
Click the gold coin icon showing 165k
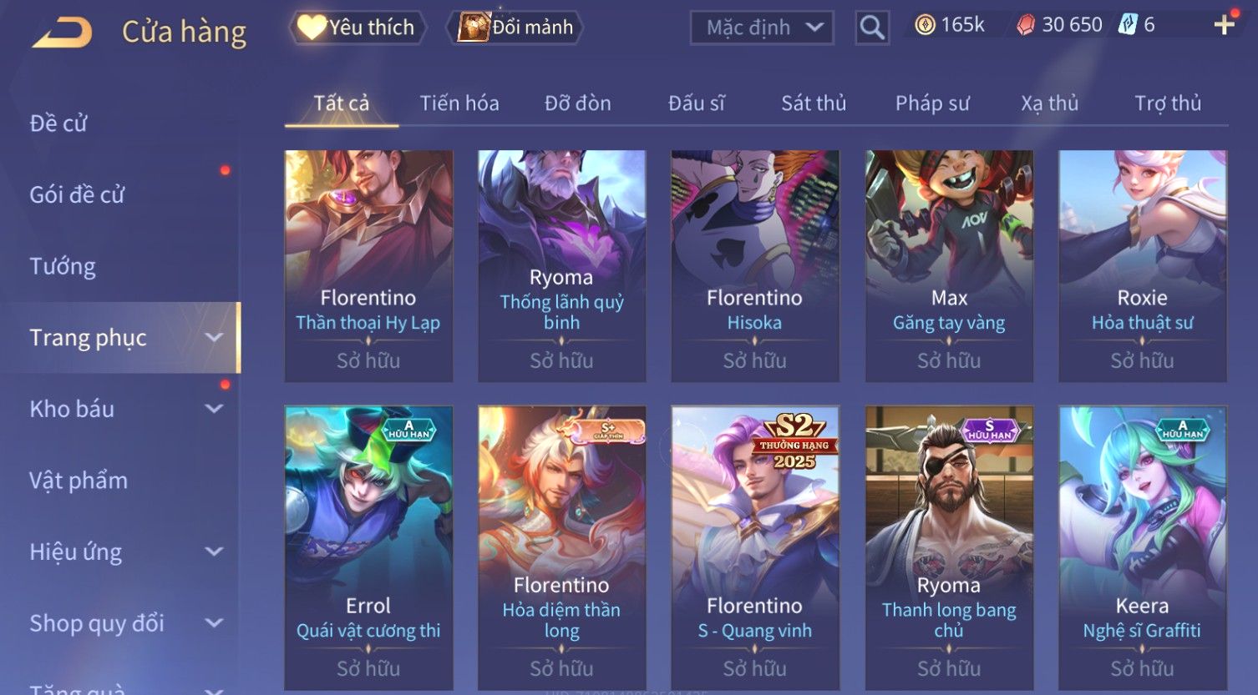click(925, 25)
